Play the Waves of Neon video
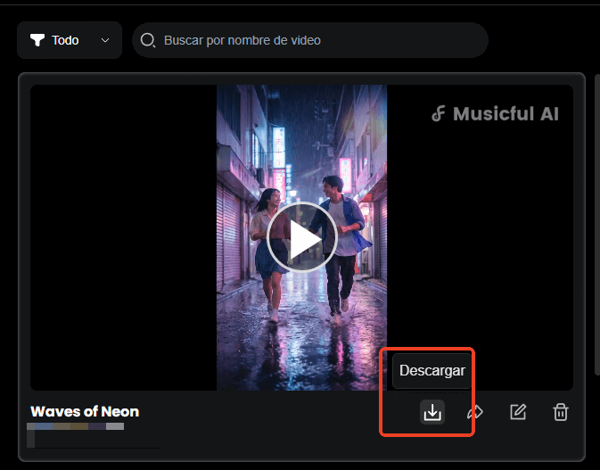The width and height of the screenshot is (600, 470). point(302,238)
